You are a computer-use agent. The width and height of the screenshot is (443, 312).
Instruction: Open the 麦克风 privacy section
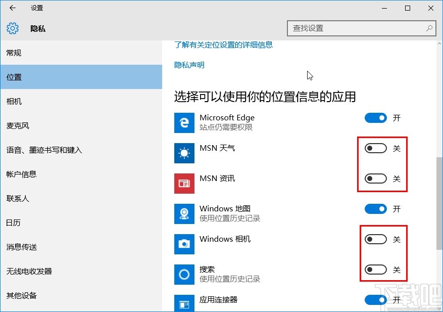click(x=18, y=125)
